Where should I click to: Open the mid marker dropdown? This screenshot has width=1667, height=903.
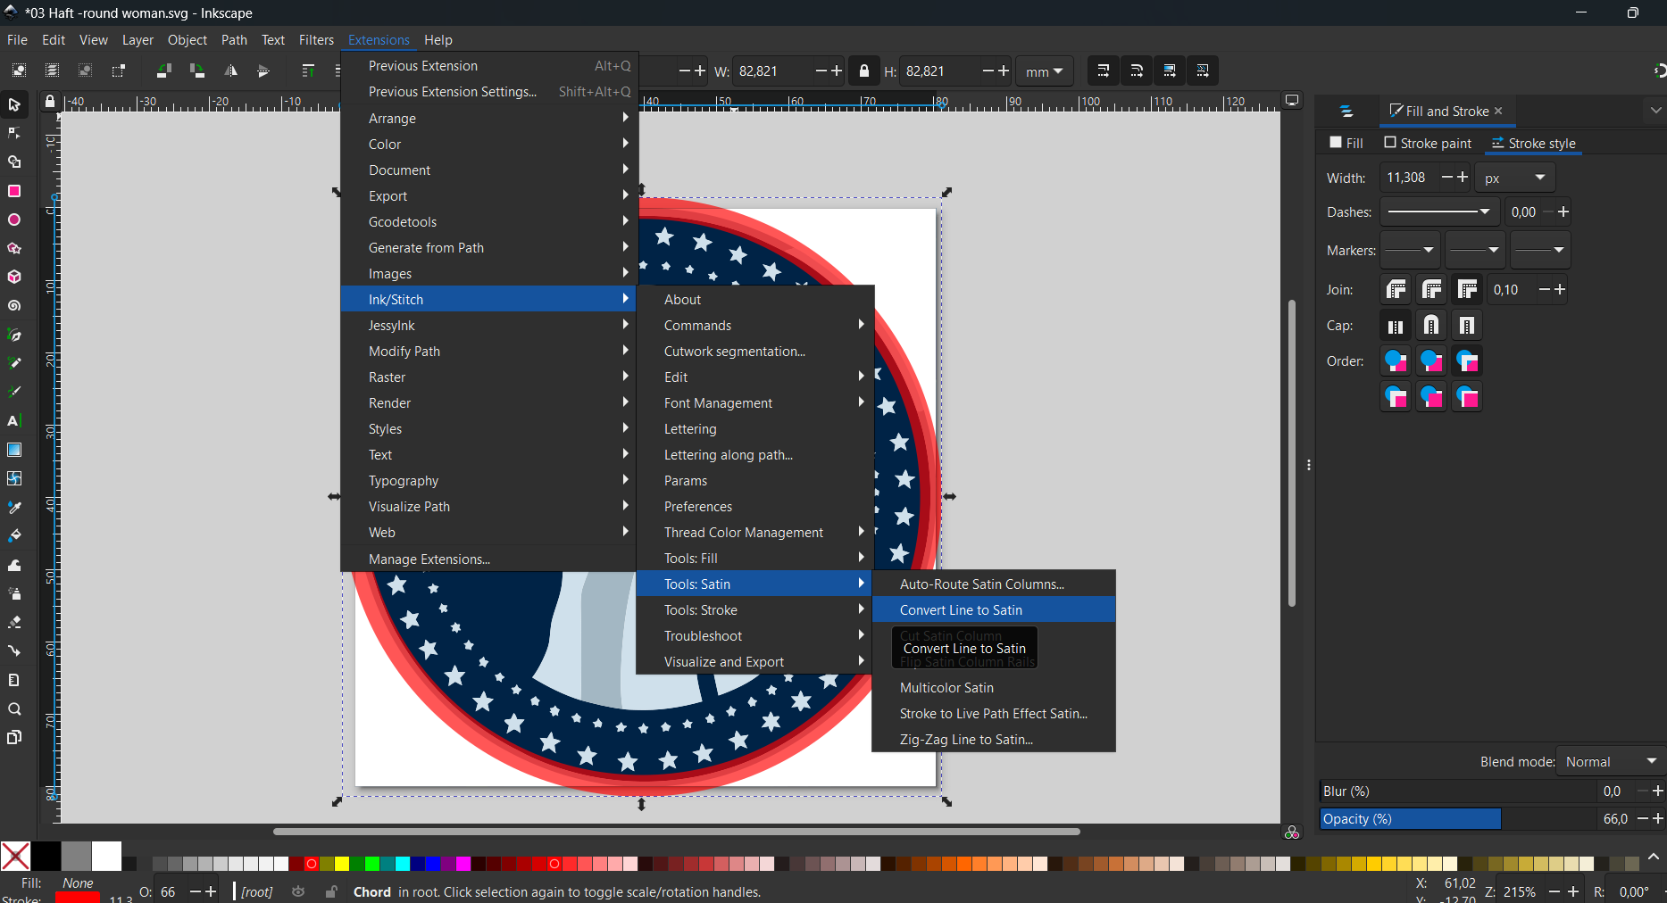[x=1475, y=251]
